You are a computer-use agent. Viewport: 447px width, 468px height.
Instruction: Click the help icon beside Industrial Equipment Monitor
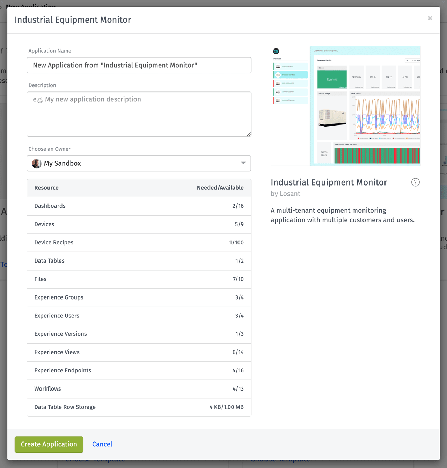[x=415, y=182]
